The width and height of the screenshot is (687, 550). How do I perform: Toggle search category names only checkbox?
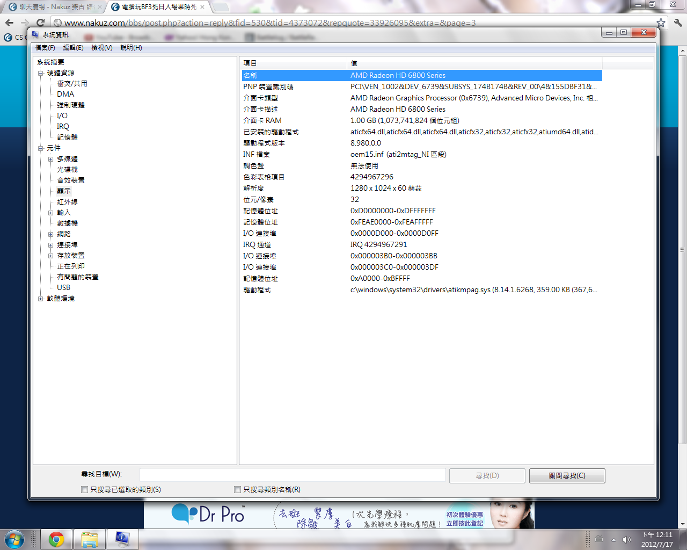(237, 489)
